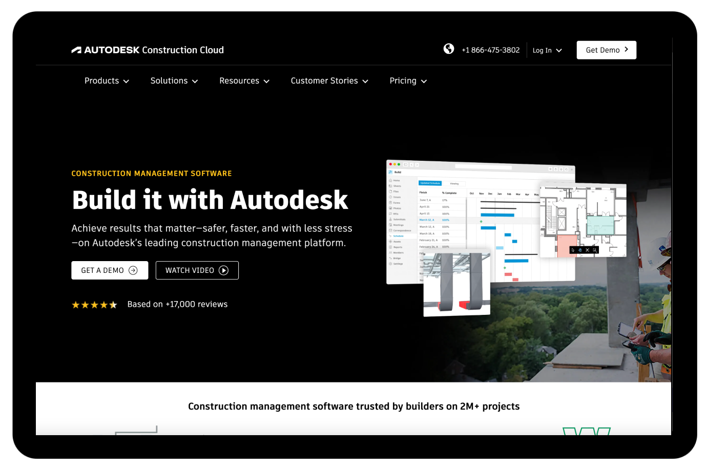Click the 3D column model thumbnail
Image resolution: width=707 pixels, height=471 pixels.
456,283
